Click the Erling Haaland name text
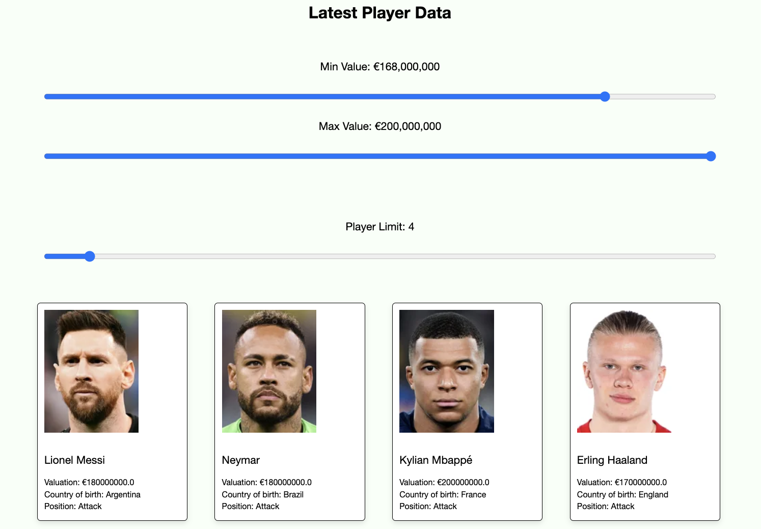The width and height of the screenshot is (761, 529). pyautogui.click(x=612, y=460)
